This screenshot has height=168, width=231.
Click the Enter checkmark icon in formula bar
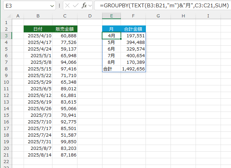coord(75,6)
